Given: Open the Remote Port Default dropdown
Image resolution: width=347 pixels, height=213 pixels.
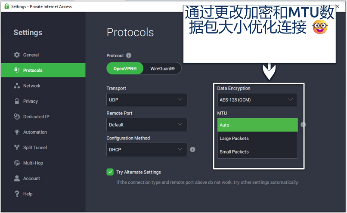Looking at the screenshot, I should 147,125.
